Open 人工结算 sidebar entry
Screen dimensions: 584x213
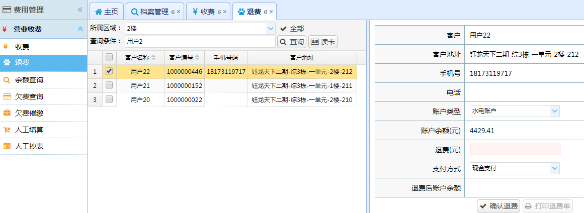(x=29, y=130)
